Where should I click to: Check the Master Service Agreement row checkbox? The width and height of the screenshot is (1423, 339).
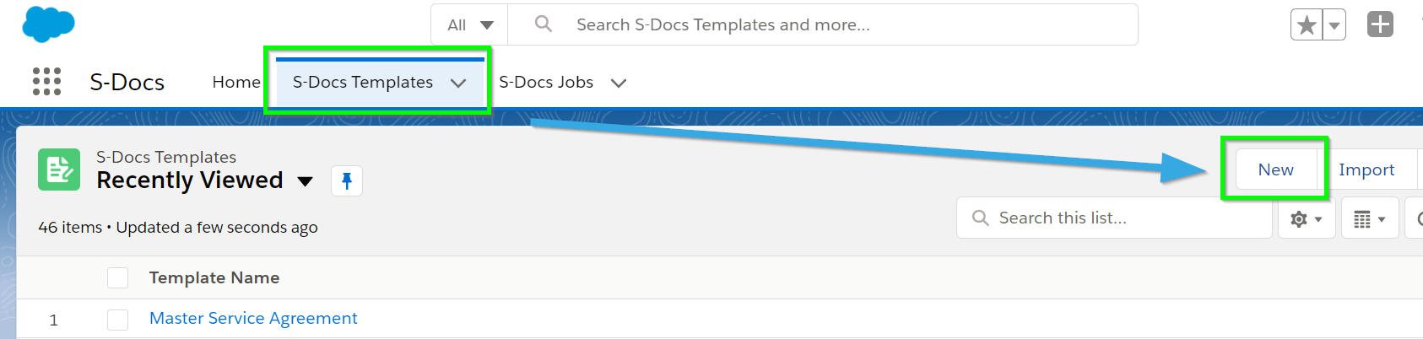(118, 320)
